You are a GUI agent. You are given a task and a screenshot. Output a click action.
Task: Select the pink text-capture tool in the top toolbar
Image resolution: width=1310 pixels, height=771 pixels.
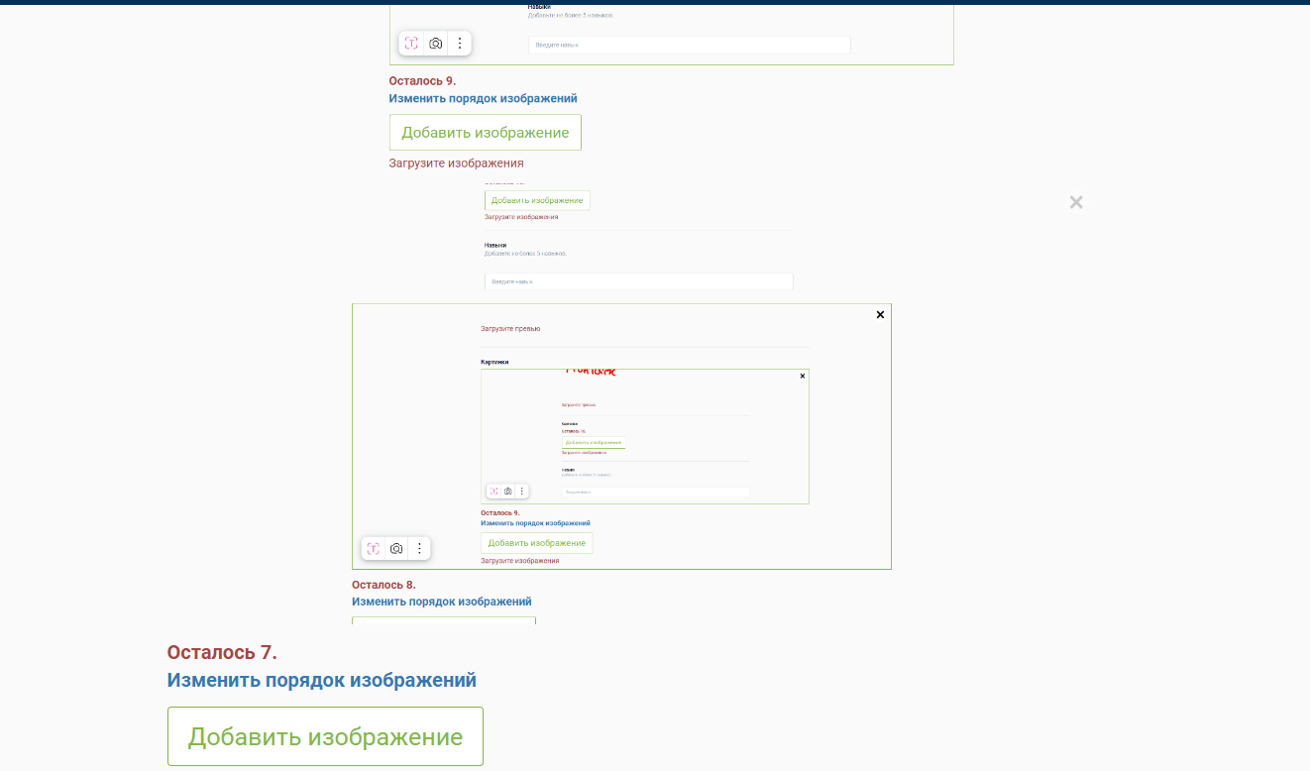coord(409,43)
